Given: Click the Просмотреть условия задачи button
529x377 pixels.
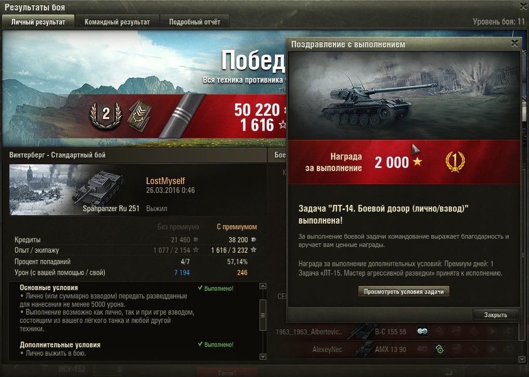Looking at the screenshot, I should click(x=404, y=292).
